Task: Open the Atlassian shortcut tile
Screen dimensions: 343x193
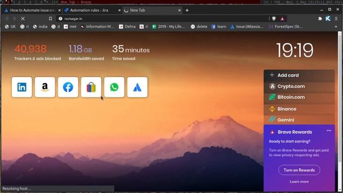Action: click(137, 87)
